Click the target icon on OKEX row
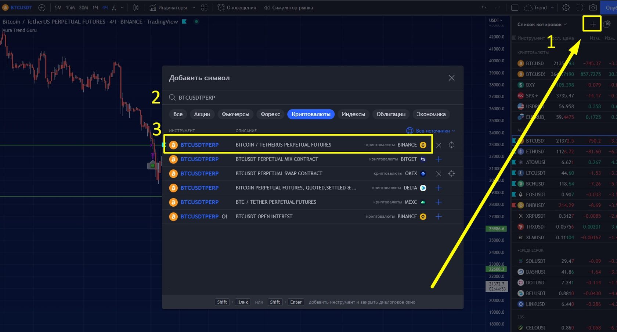Image resolution: width=617 pixels, height=332 pixels. pyautogui.click(x=451, y=174)
